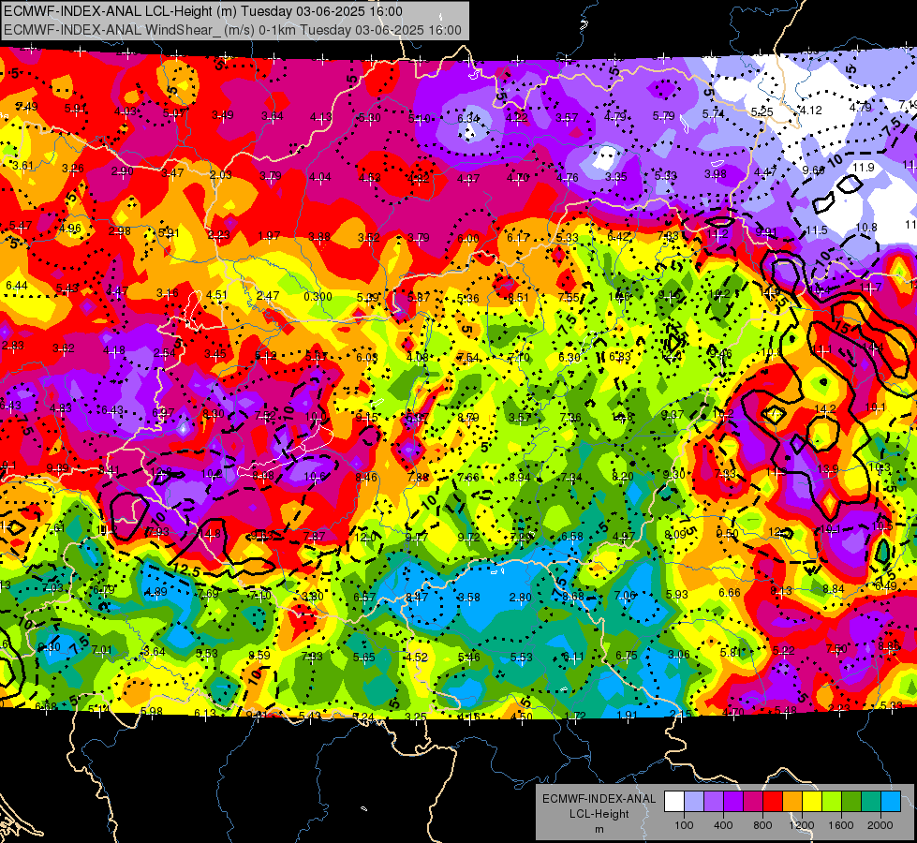Pick the vivid violet legend swatch

click(732, 802)
